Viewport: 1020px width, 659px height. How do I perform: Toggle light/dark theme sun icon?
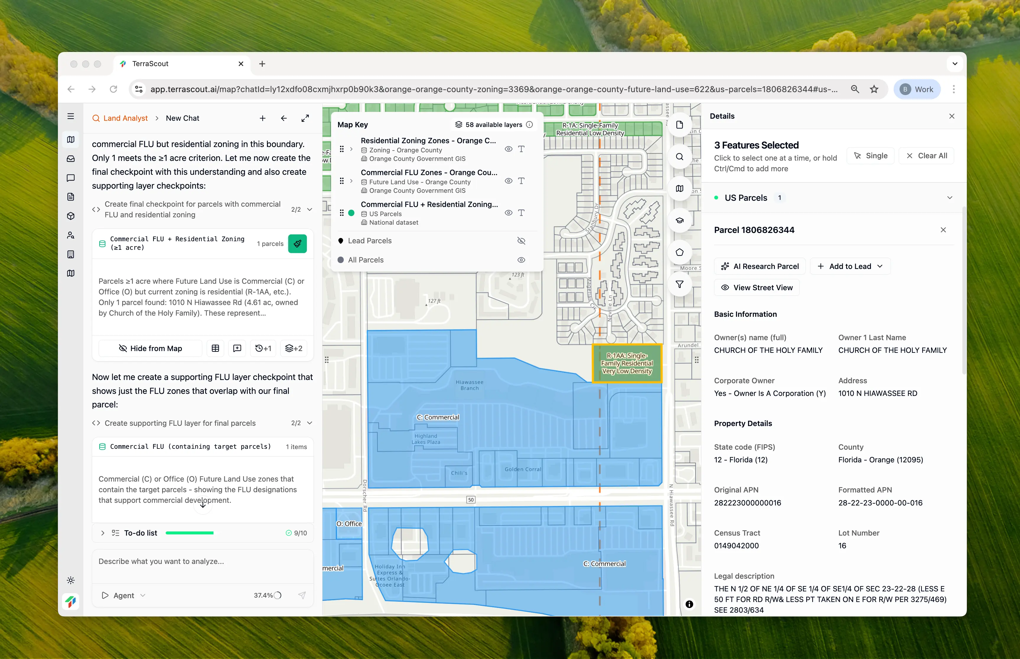71,580
